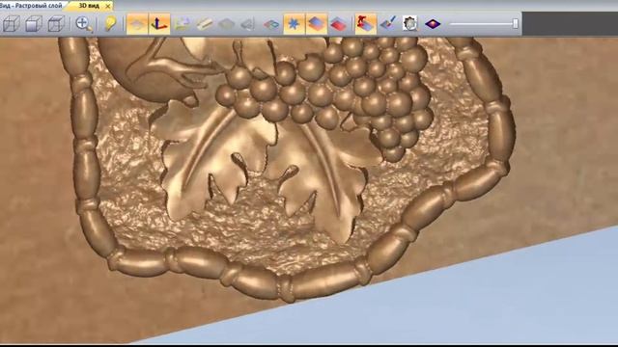The image size is (618, 347).
Task: Click the greyed ruler-shaped toolbar icon
Action: 204,24
